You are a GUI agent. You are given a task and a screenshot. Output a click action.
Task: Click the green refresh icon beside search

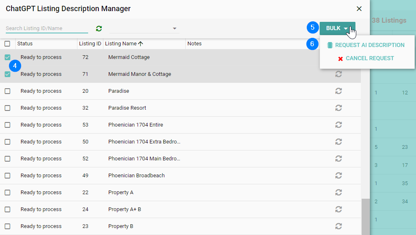click(99, 28)
